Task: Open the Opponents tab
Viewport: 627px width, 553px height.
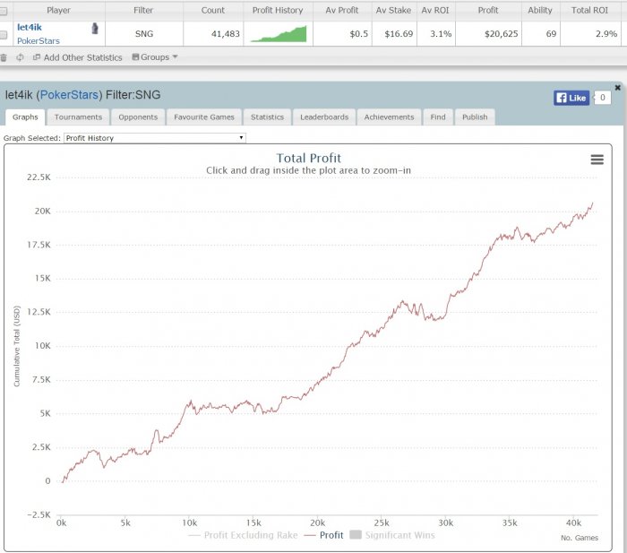Action: (138, 117)
